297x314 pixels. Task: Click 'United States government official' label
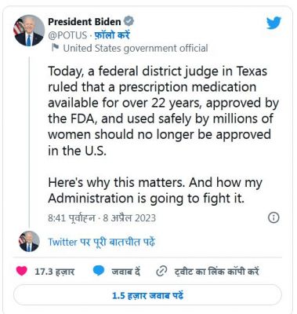[x=136, y=48]
